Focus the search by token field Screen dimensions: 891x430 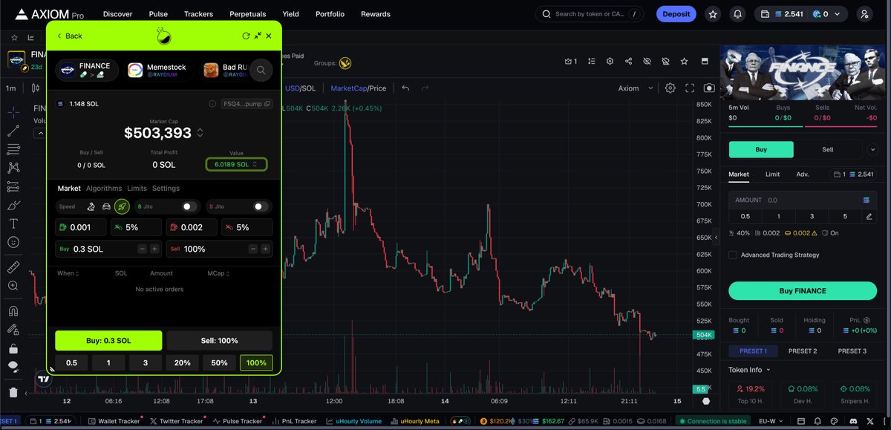[x=590, y=14]
